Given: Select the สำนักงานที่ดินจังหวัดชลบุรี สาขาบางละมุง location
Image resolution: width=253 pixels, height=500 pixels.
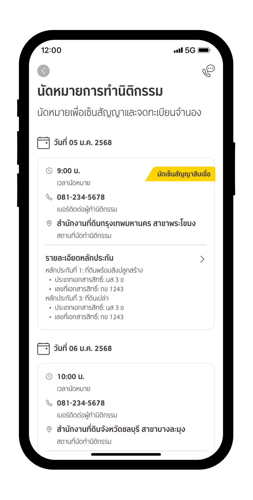Looking at the screenshot, I should pyautogui.click(x=121, y=429).
